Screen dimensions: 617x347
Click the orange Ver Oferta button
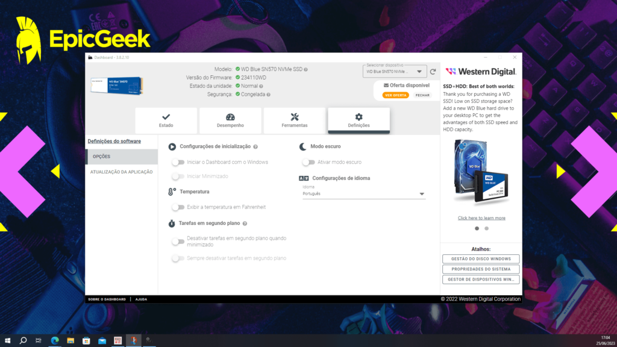(x=396, y=95)
